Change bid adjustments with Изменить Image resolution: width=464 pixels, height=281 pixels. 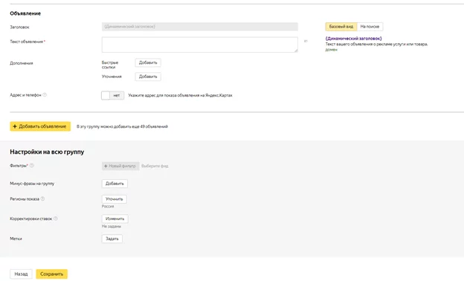(115, 219)
